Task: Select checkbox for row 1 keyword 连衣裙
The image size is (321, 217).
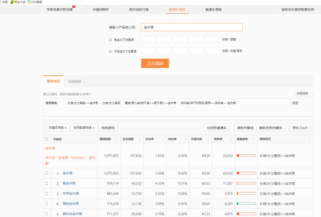Action: point(47,173)
